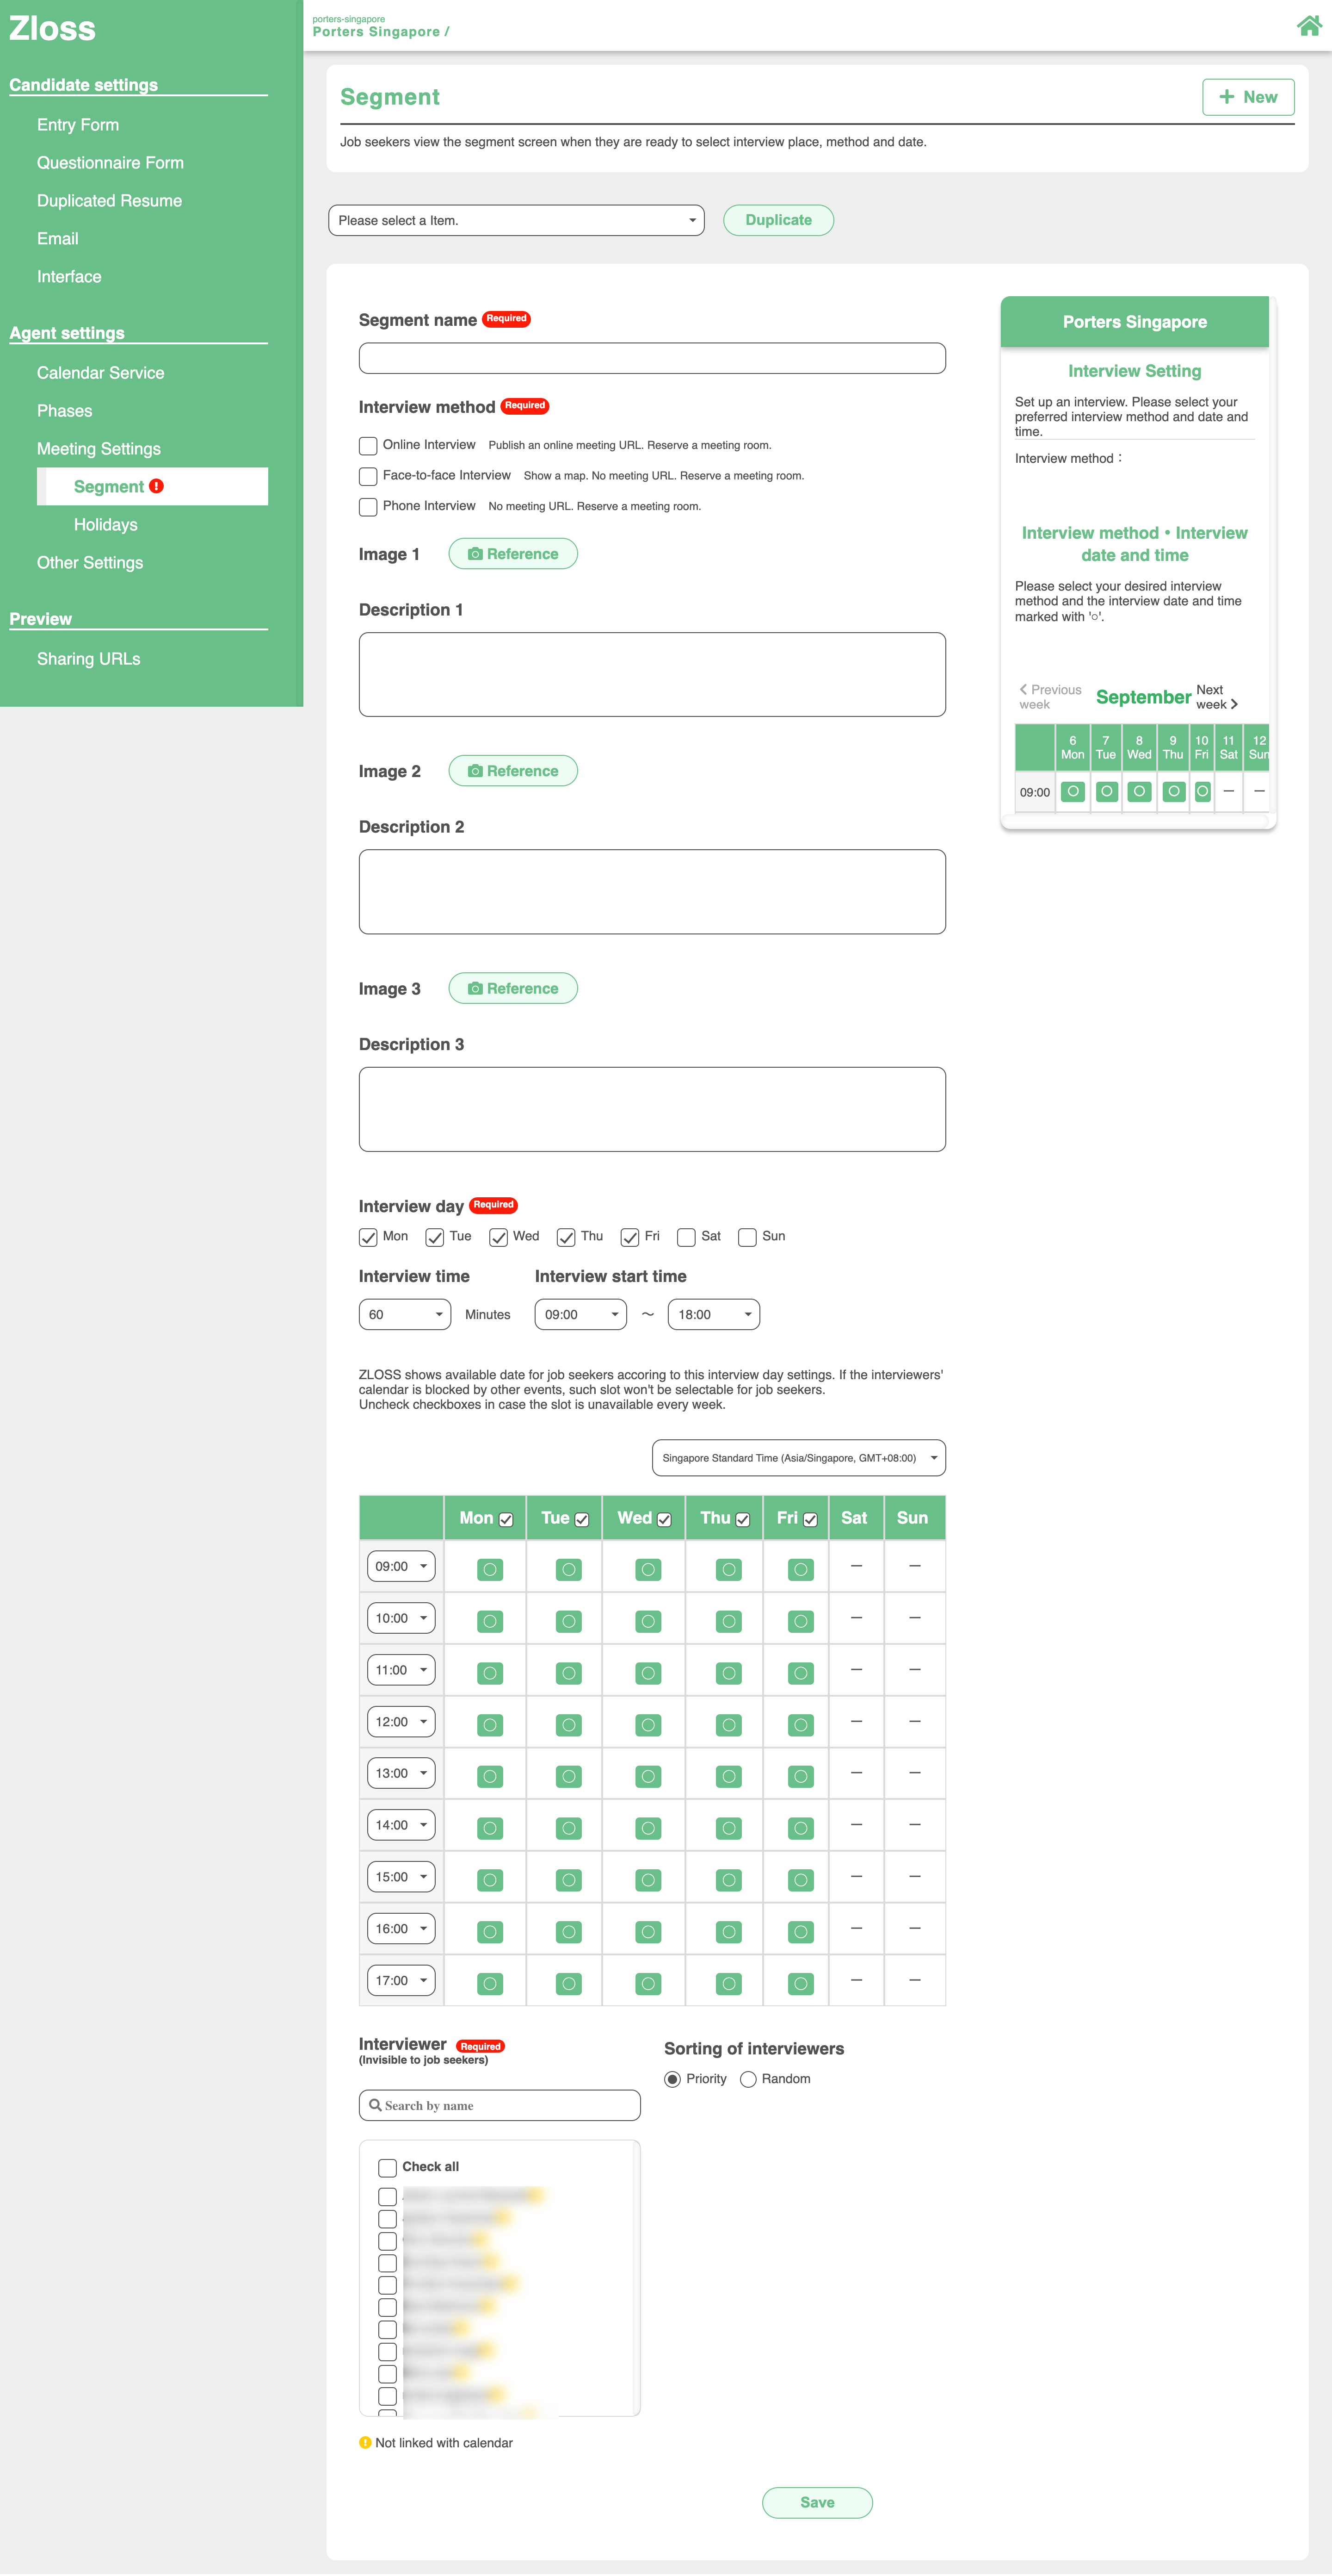Click the plus icon on New button
This screenshot has height=2576, width=1332.
1227,97
